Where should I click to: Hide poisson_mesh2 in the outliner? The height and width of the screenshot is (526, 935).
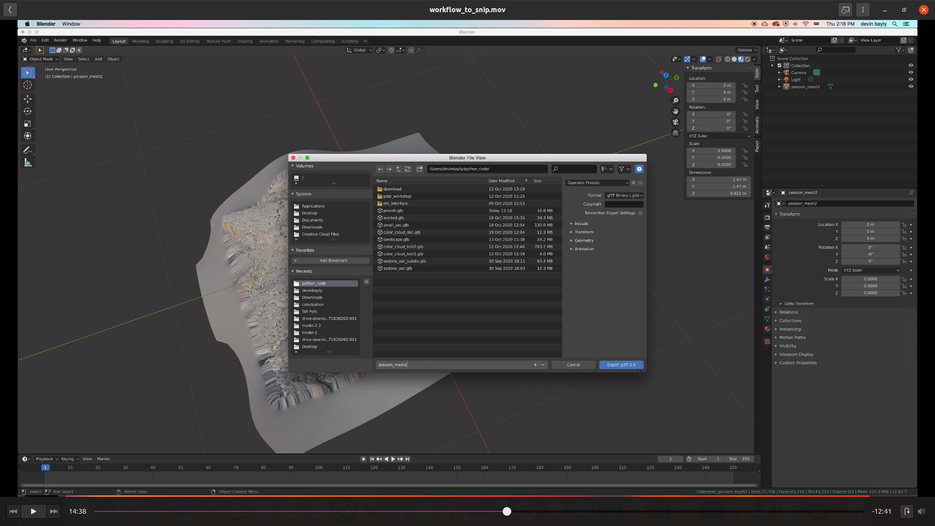pos(911,87)
